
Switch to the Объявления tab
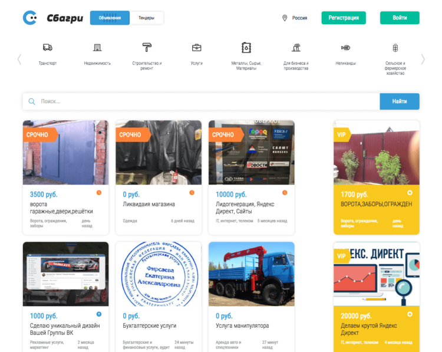point(110,18)
